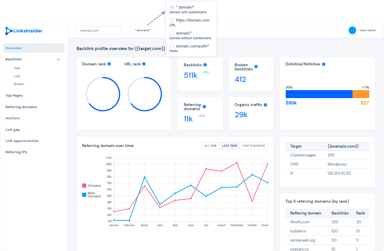Click info icon beside Broken backlinks
The height and width of the screenshot is (251, 384).
point(256,67)
